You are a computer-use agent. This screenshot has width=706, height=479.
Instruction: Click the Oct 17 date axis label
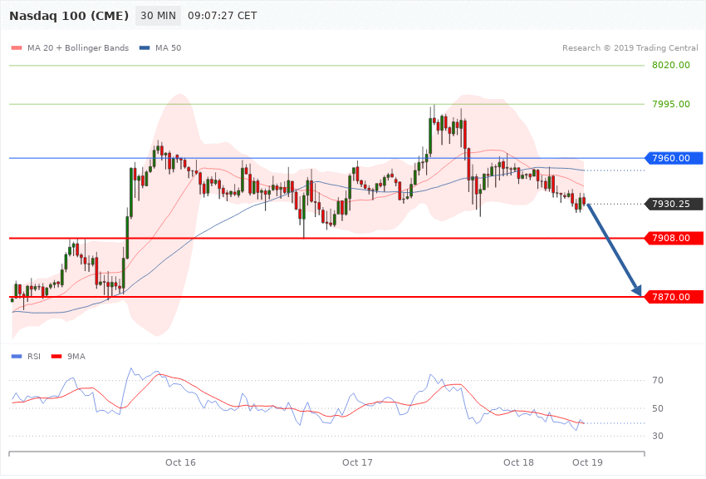tap(357, 462)
